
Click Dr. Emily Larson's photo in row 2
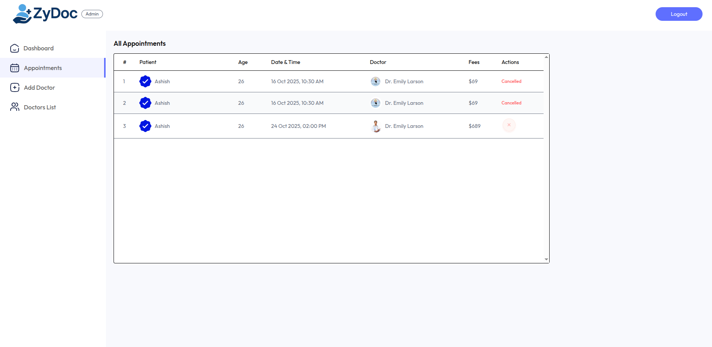(x=375, y=103)
